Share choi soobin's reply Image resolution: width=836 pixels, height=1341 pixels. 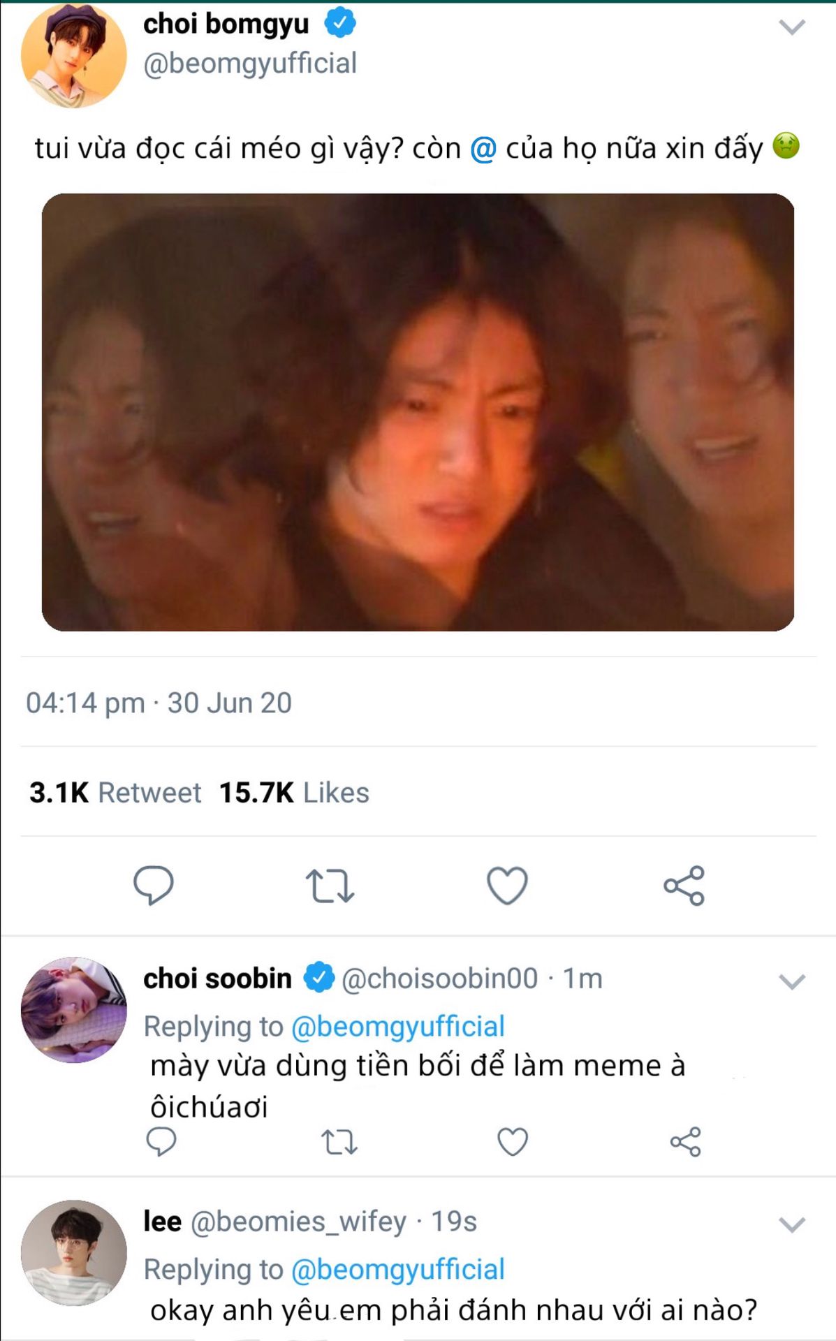point(686,1142)
